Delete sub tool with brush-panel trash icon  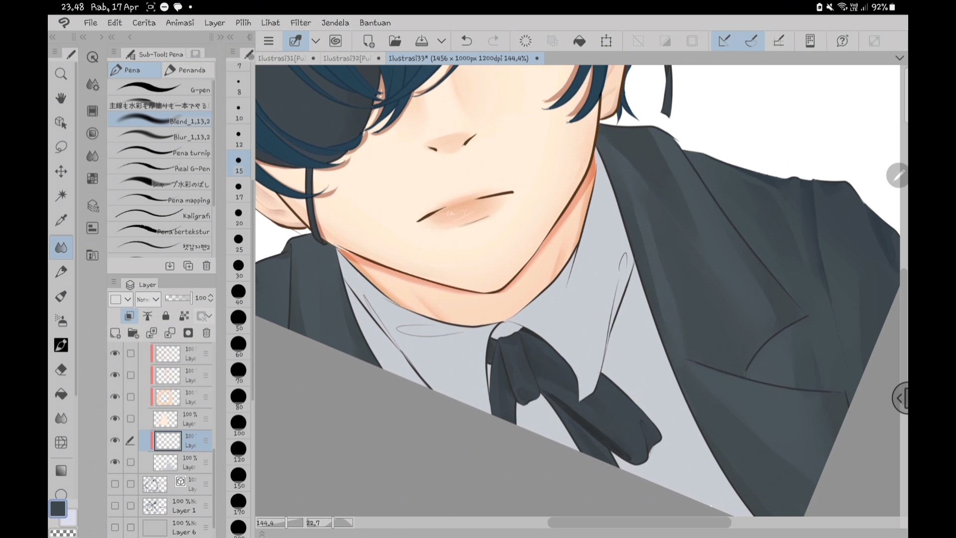coord(207,266)
